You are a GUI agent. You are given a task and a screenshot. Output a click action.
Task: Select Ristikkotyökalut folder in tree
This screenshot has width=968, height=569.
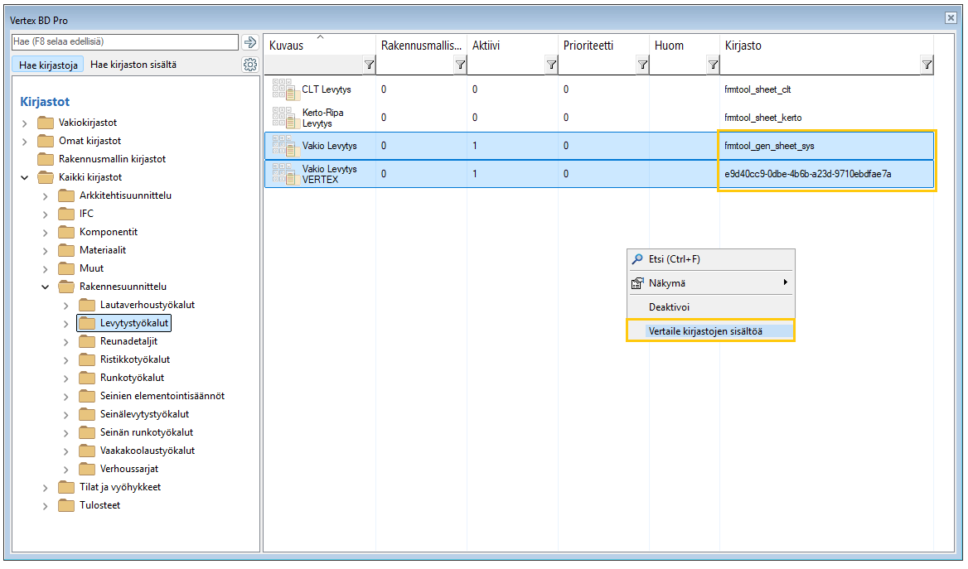tap(134, 359)
